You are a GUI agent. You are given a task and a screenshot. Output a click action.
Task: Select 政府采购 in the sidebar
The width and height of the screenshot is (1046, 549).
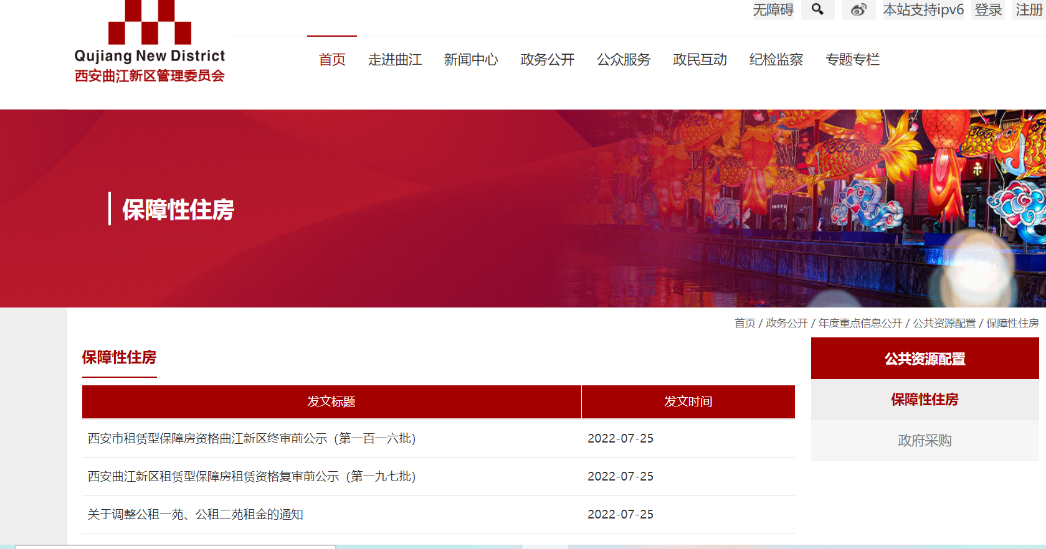click(925, 441)
